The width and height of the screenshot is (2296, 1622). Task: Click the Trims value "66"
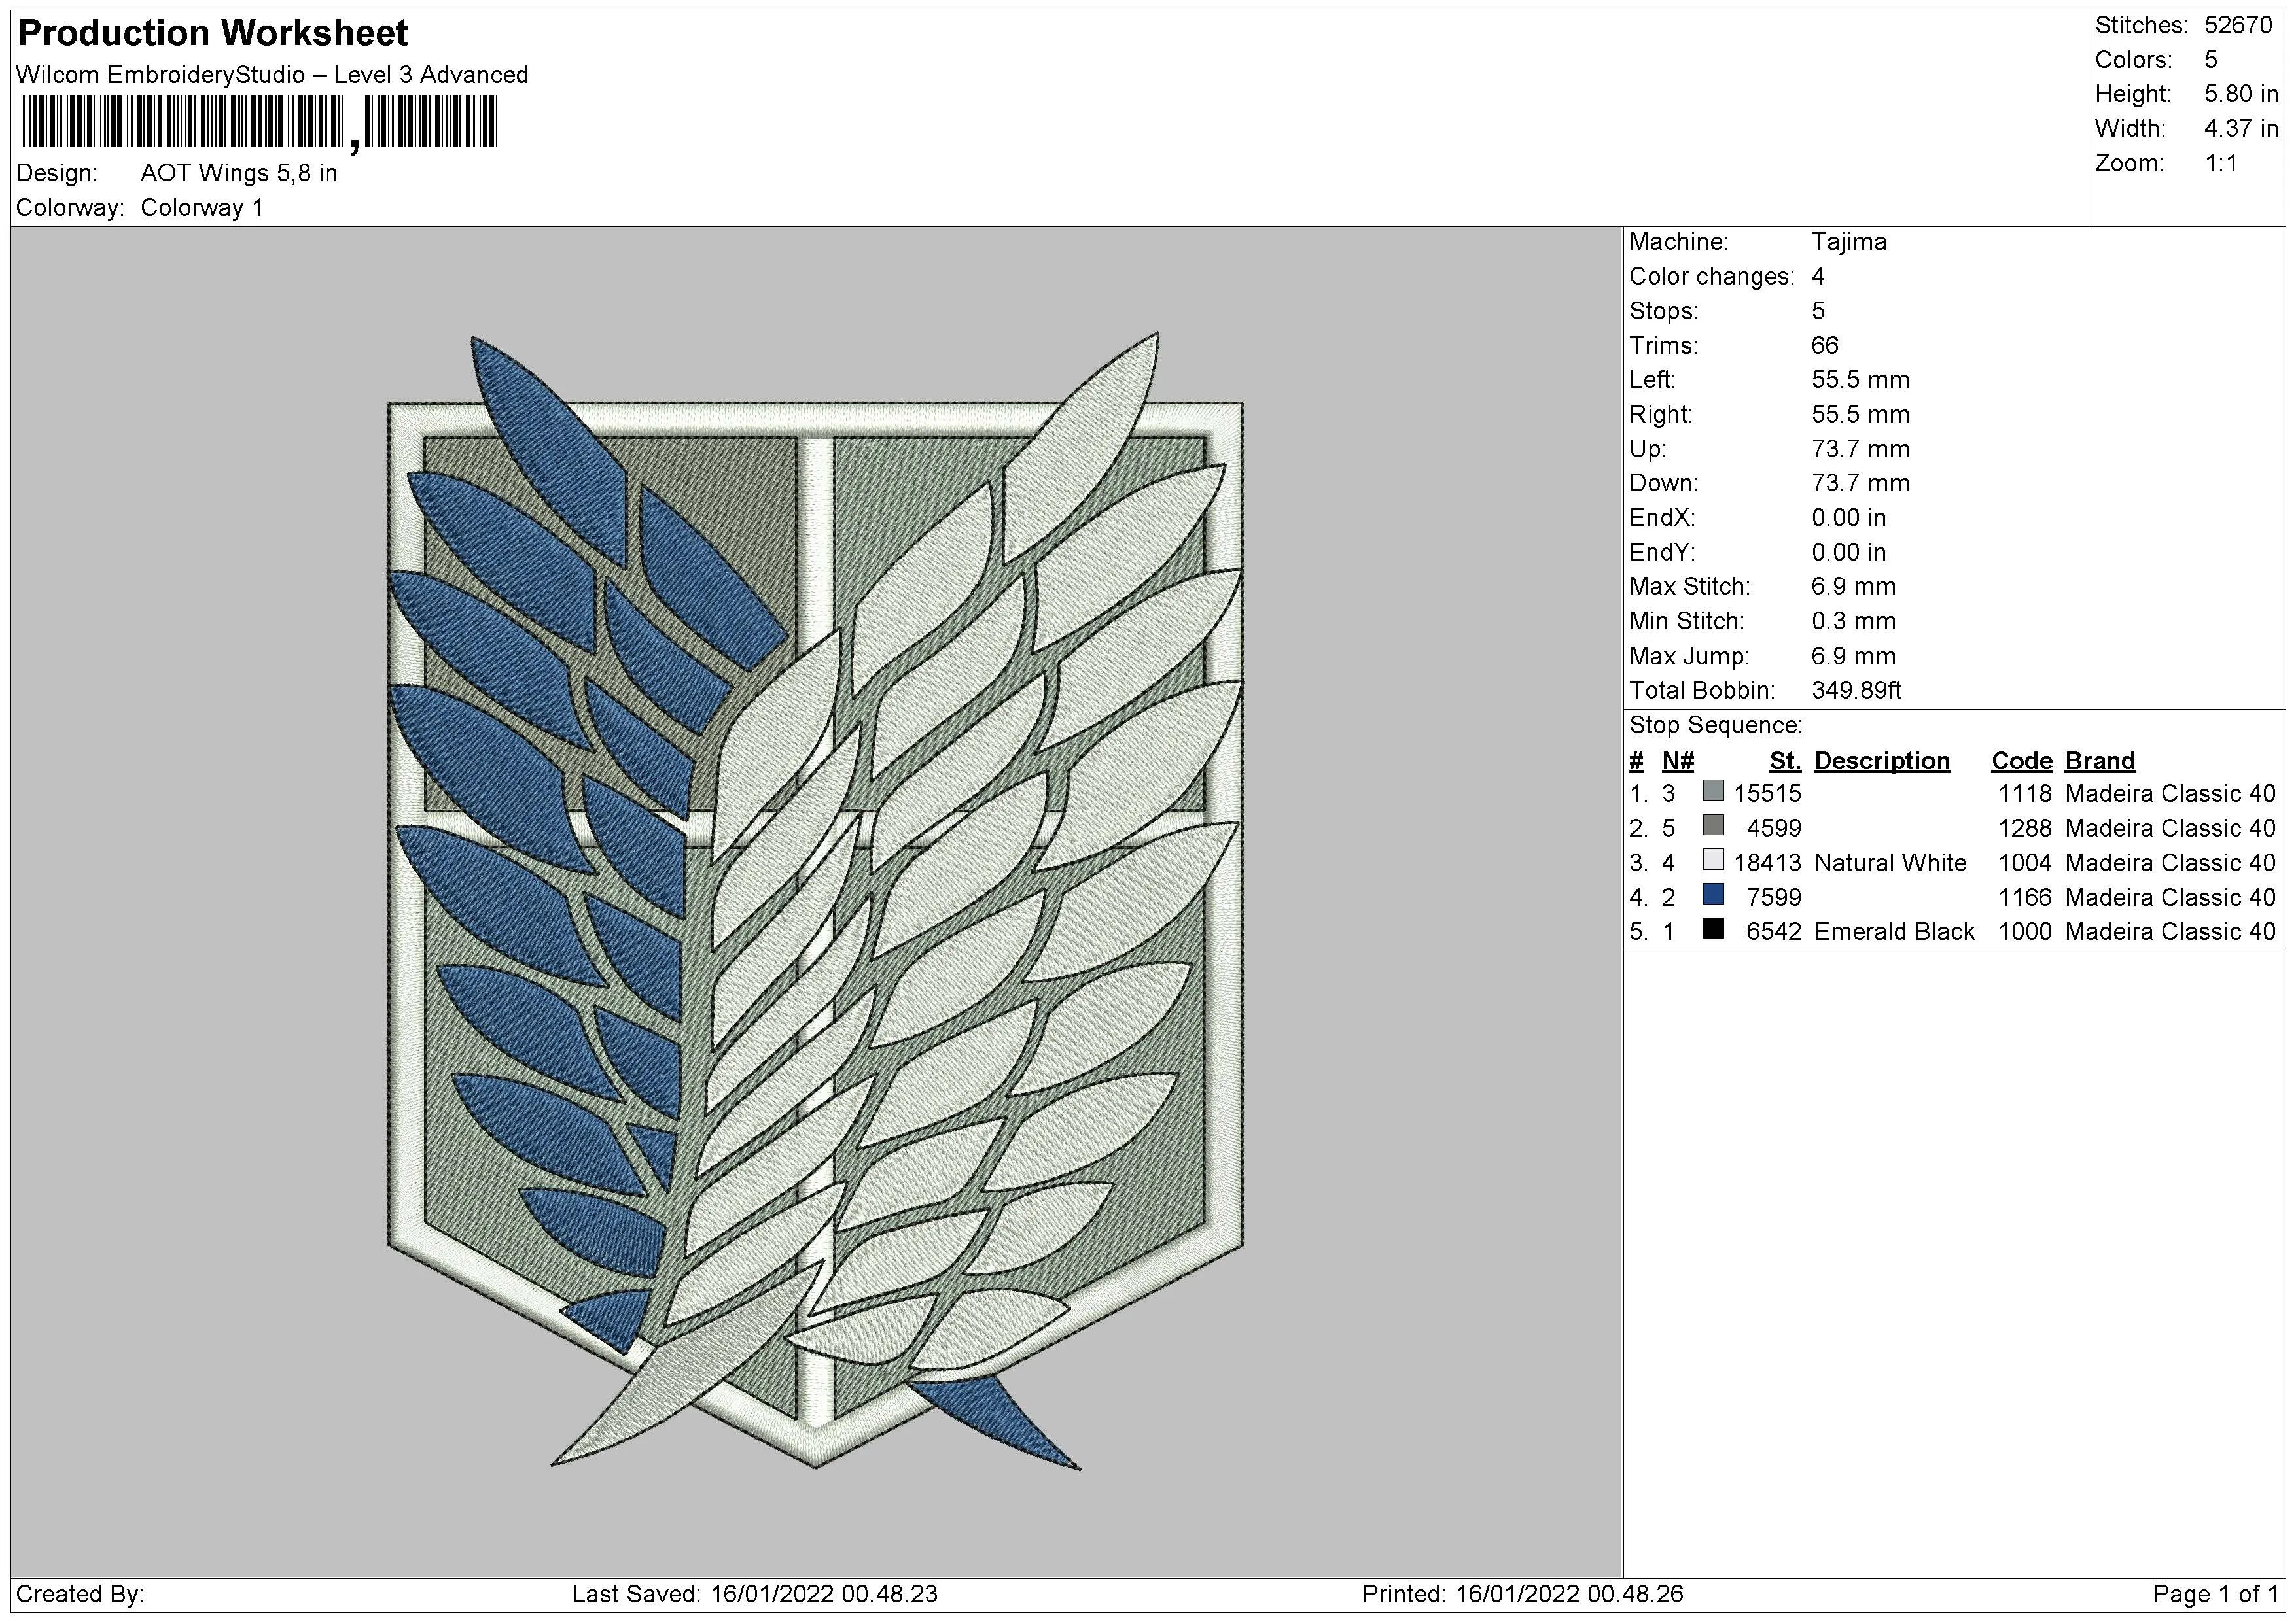[1825, 346]
